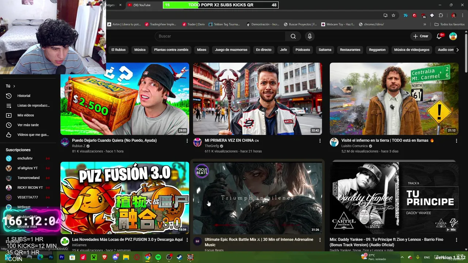
Task: Bookmark this page with star icon
Action: pyautogui.click(x=393, y=15)
